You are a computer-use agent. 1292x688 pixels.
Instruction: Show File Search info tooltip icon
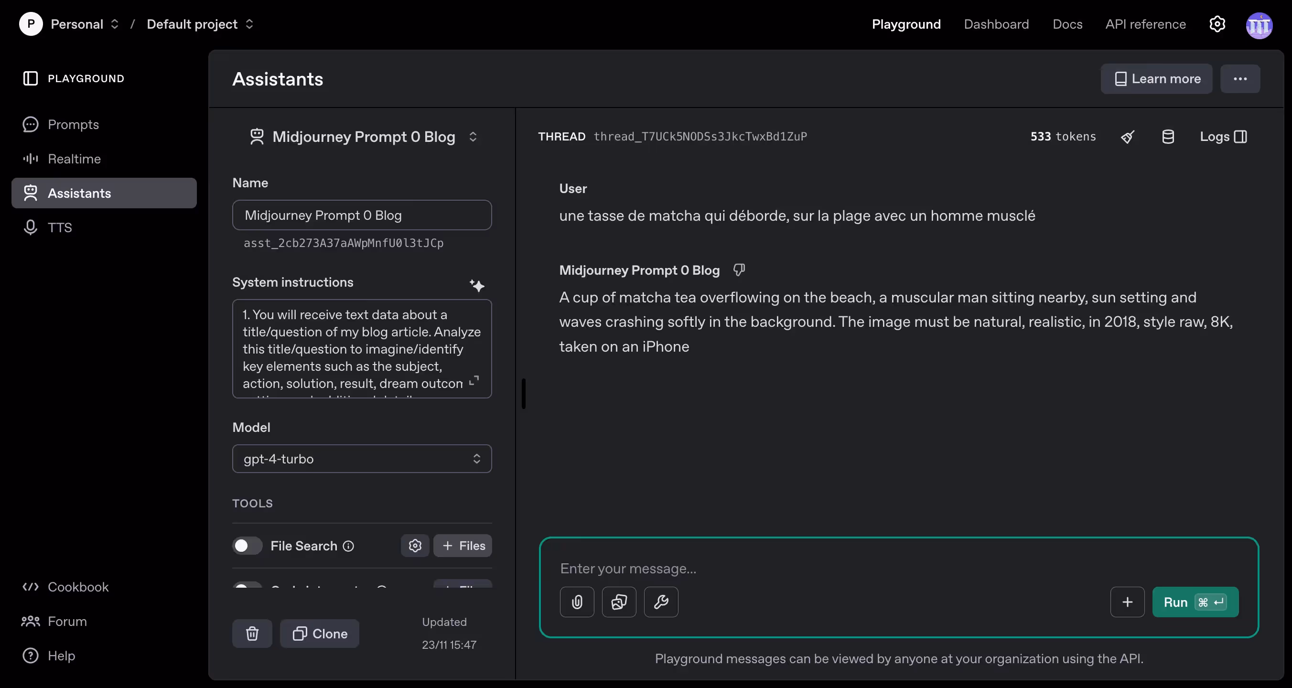[348, 546]
